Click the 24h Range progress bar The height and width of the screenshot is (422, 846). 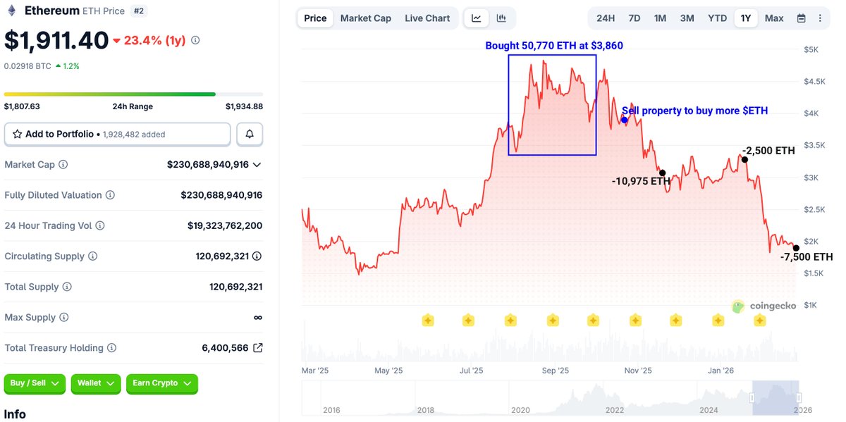pos(133,94)
